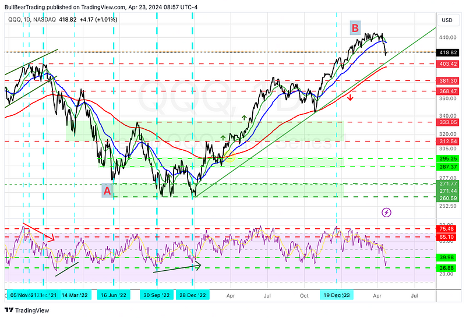Select the 14 Mar '22 date marker
The image size is (466, 318).
pyautogui.click(x=75, y=295)
